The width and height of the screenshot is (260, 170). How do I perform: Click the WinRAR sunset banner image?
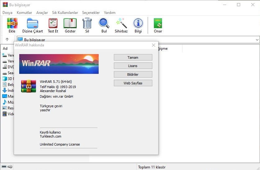click(59, 64)
